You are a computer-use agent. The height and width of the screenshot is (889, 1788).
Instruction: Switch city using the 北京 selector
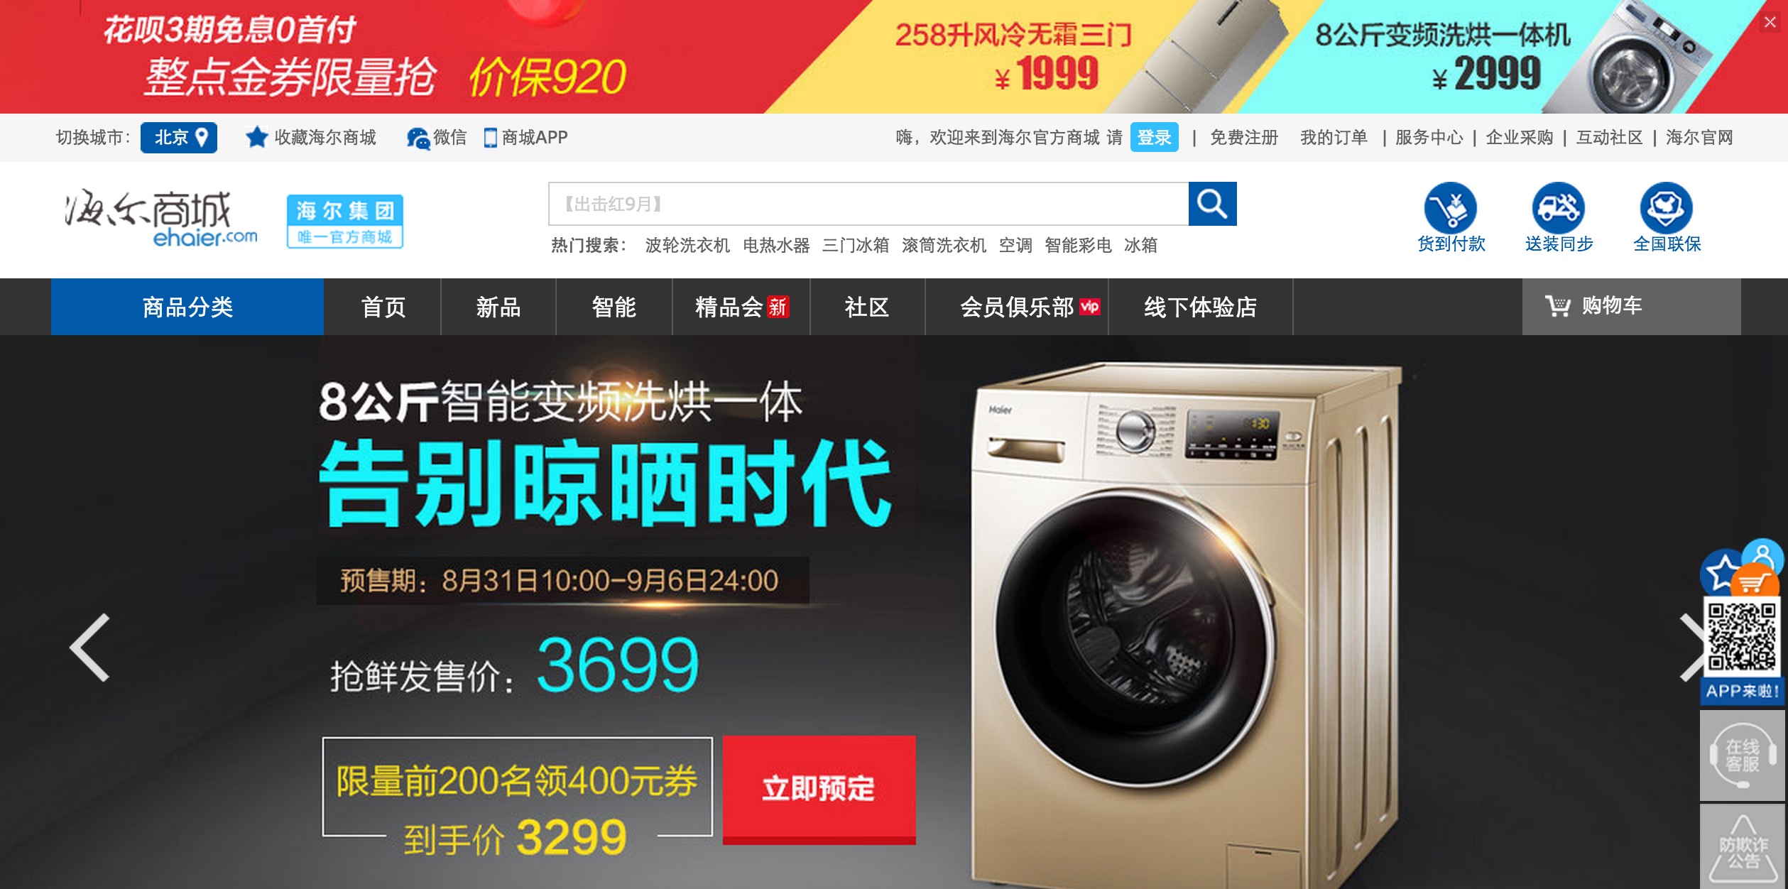coord(179,137)
